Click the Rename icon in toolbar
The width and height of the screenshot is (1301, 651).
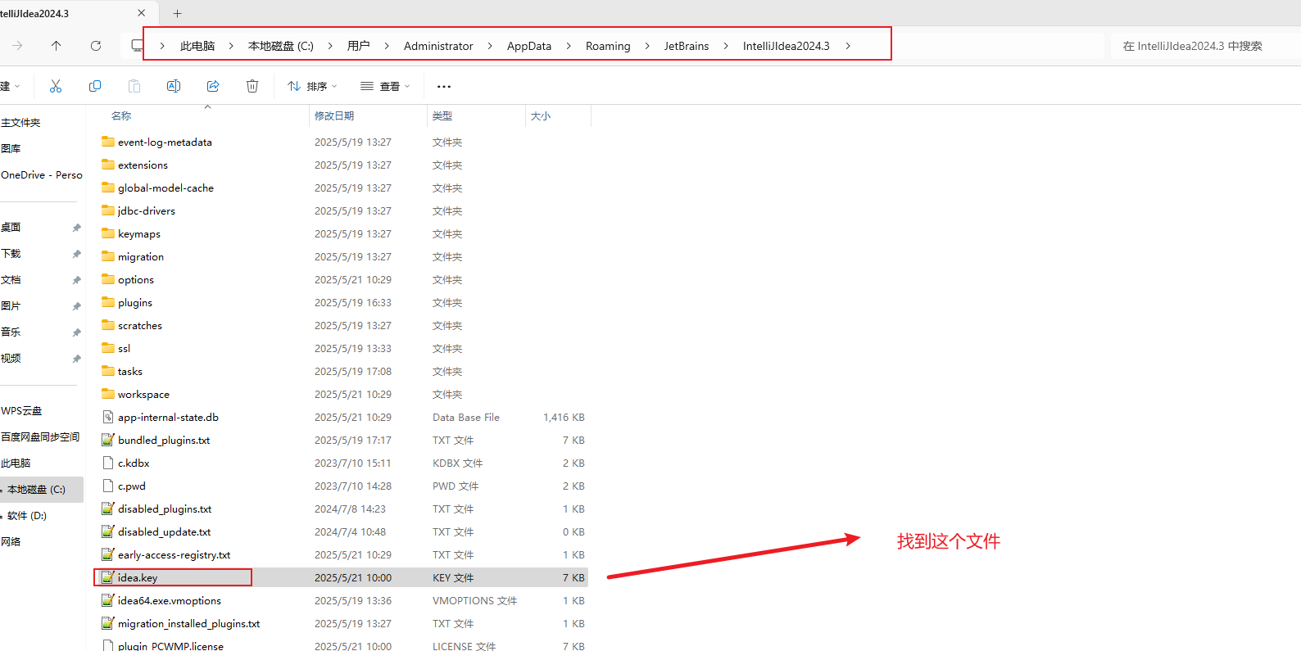coord(174,86)
